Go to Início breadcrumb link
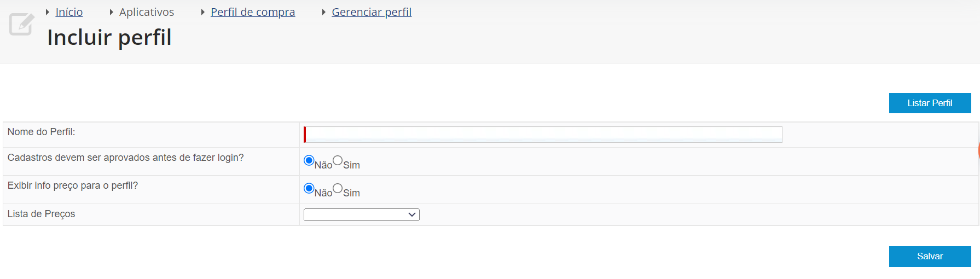Image resolution: width=980 pixels, height=279 pixels. point(69,12)
